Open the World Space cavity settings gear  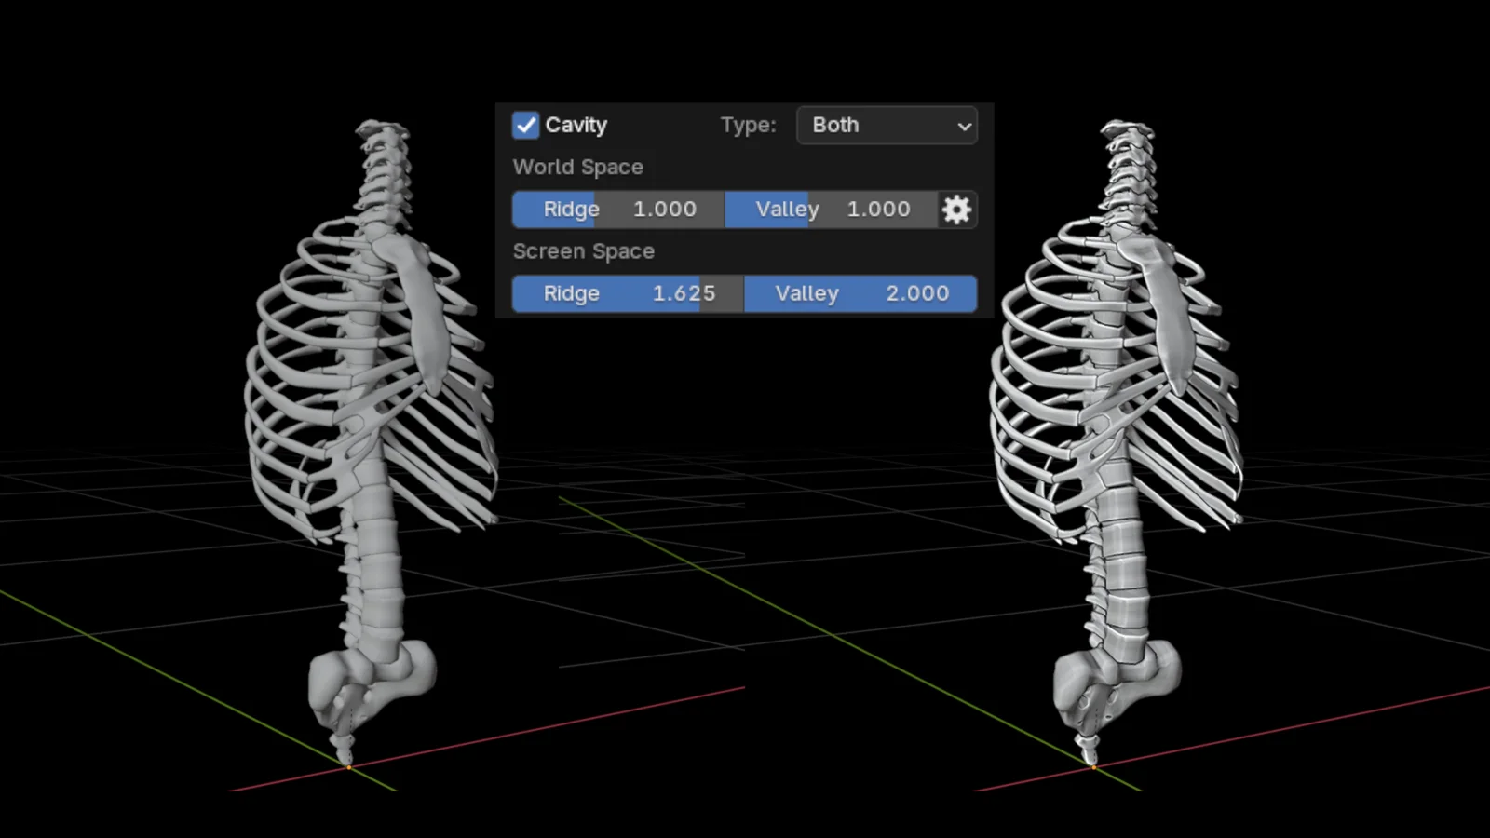[956, 209]
